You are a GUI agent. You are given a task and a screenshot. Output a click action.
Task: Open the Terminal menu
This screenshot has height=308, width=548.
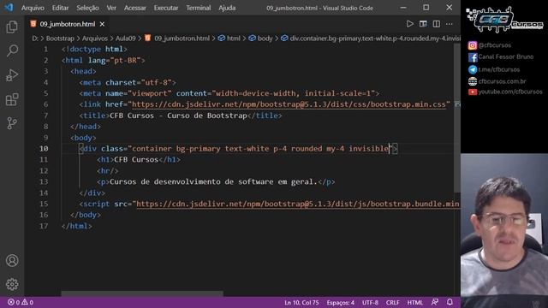point(198,8)
